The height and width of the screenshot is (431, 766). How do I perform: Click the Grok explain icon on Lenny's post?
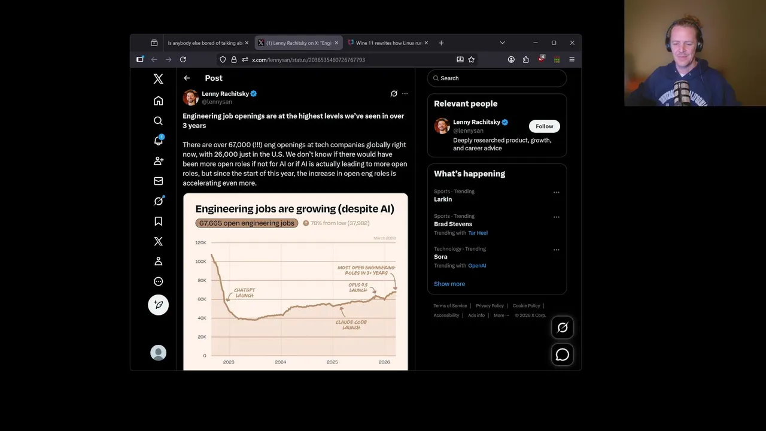(394, 93)
